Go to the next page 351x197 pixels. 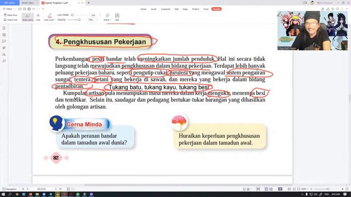(x=56, y=189)
